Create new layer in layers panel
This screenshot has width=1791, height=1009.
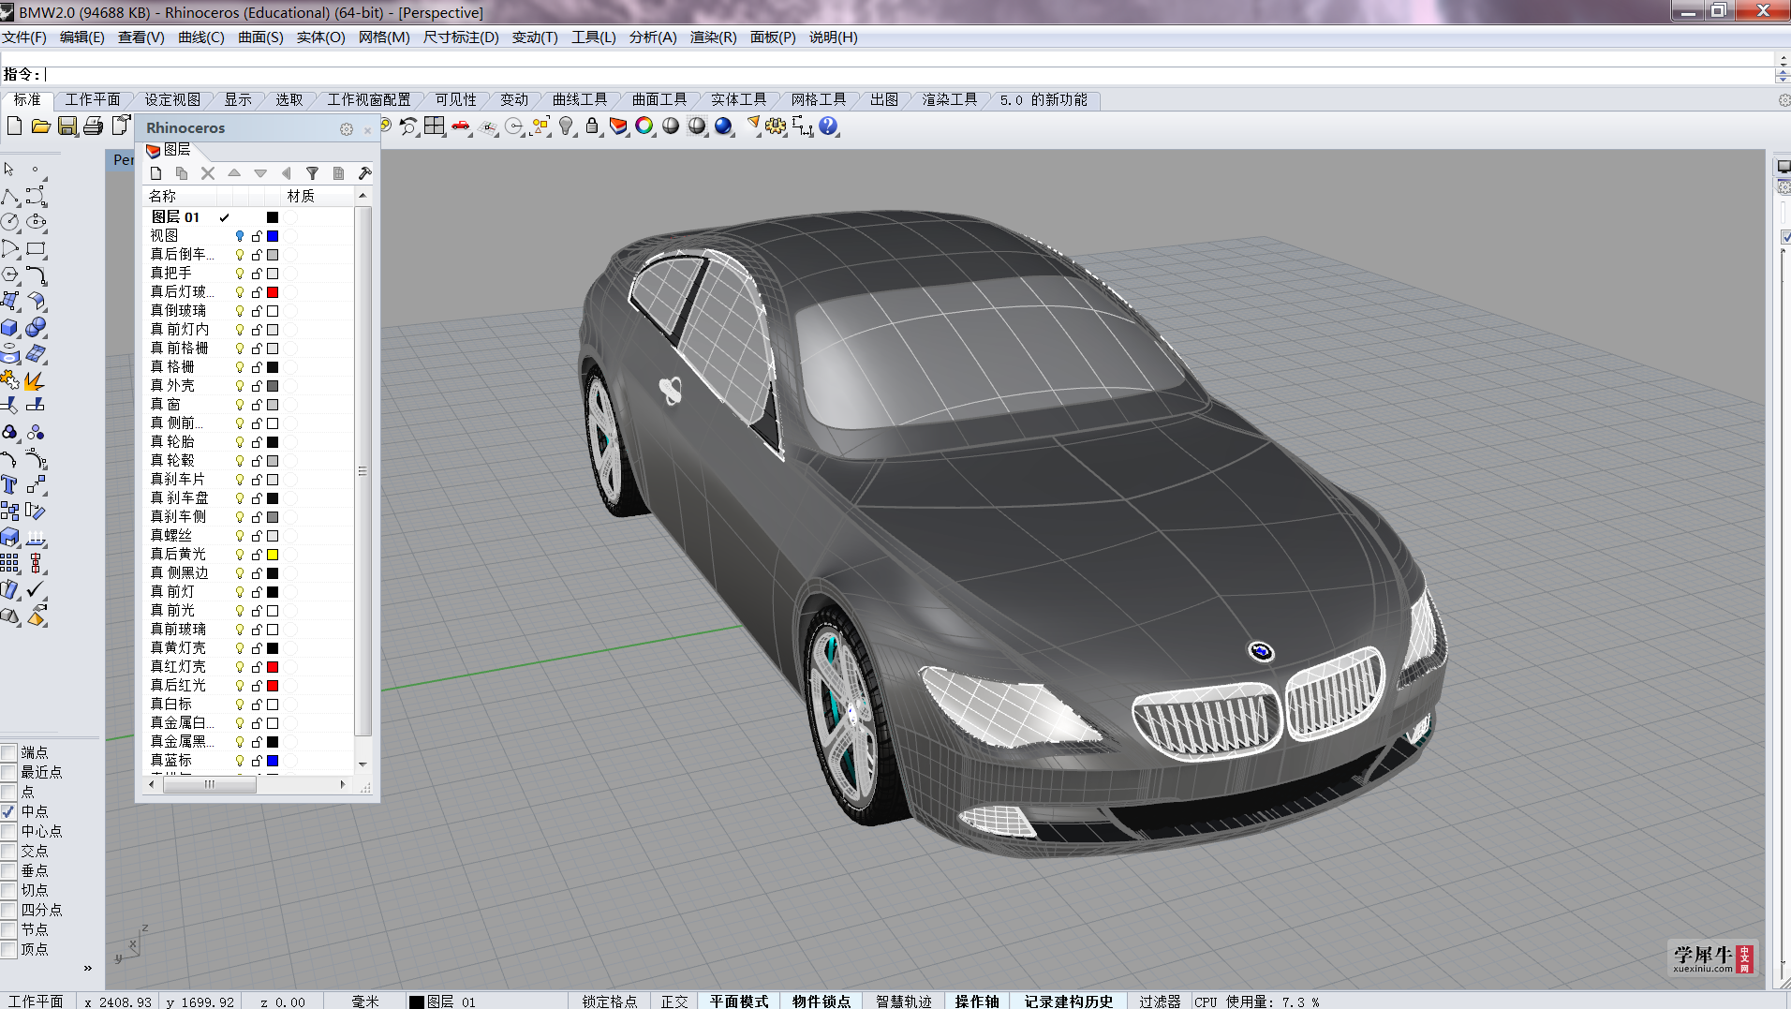tap(156, 173)
